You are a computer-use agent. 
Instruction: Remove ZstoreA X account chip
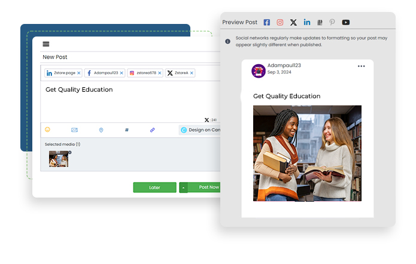pyautogui.click(x=192, y=73)
